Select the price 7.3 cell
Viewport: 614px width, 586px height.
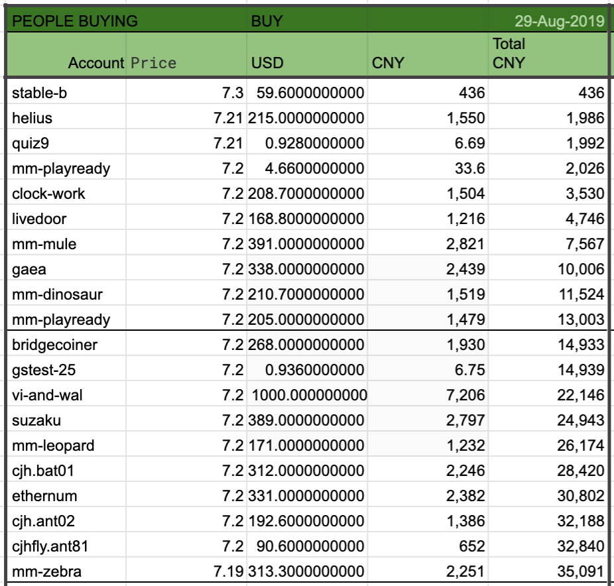[186, 93]
